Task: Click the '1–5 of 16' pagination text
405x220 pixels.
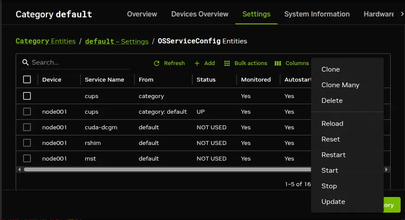Action: (298, 184)
